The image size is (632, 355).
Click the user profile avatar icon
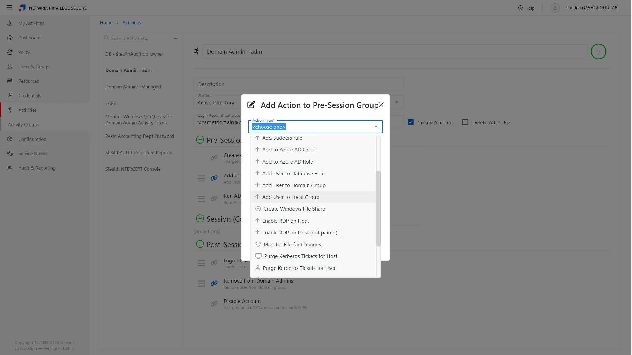[x=555, y=8]
